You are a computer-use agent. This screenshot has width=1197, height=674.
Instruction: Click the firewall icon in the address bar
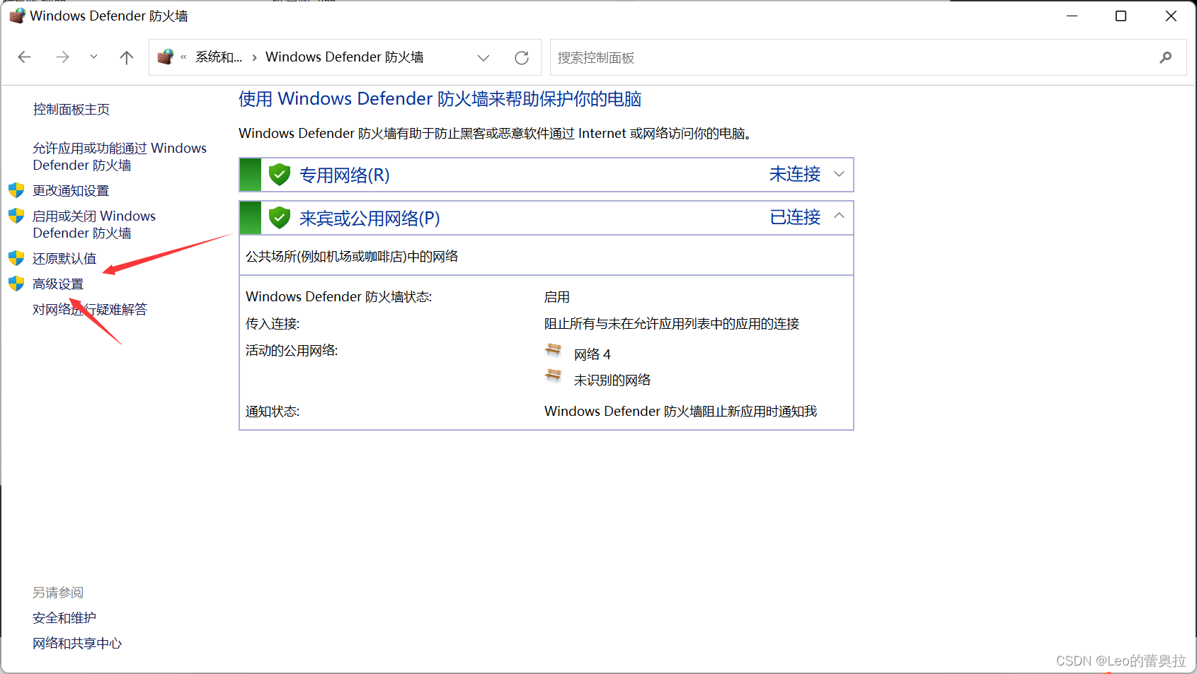click(166, 57)
